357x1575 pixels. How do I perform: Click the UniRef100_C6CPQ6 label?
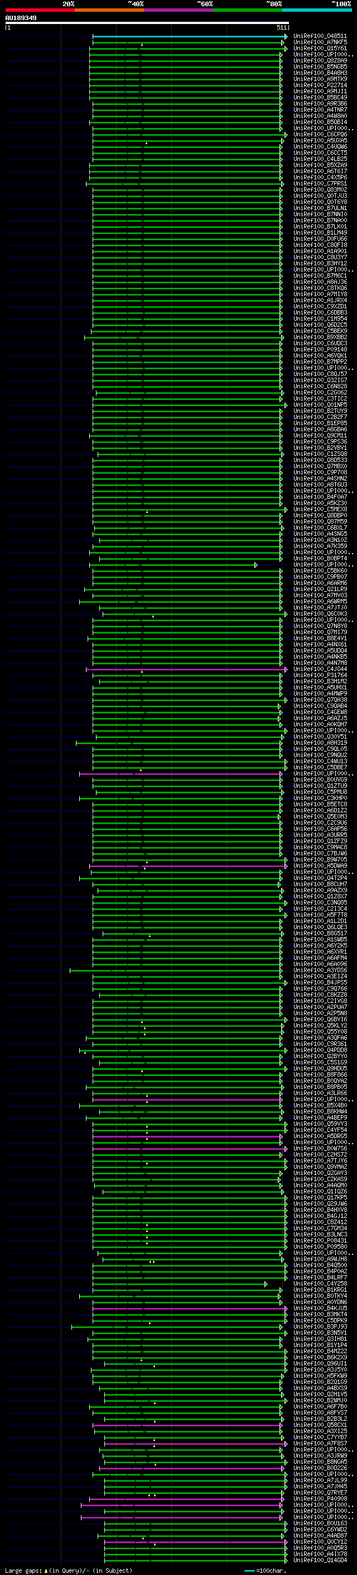coord(320,135)
